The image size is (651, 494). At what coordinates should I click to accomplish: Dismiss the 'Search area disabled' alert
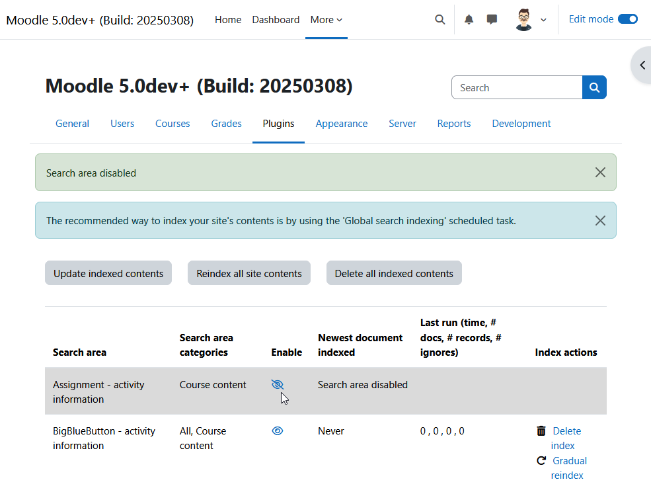(600, 173)
